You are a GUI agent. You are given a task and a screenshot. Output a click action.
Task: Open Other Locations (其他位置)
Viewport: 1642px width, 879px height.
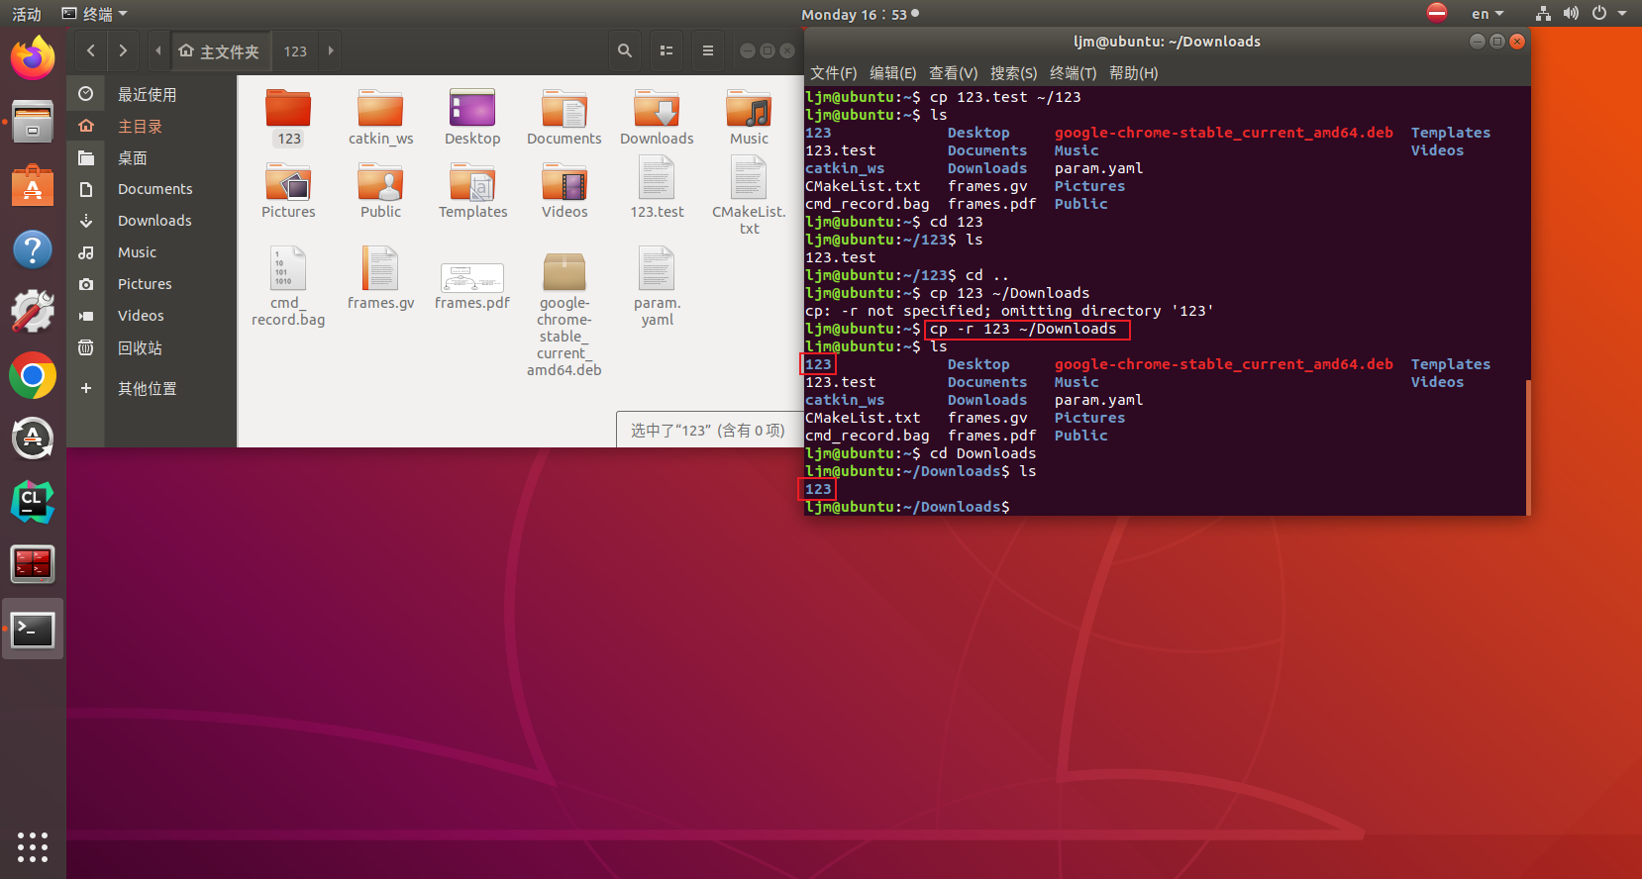point(152,388)
